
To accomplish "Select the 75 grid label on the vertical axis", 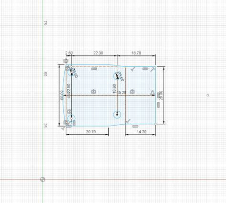I will (x=45, y=23).
